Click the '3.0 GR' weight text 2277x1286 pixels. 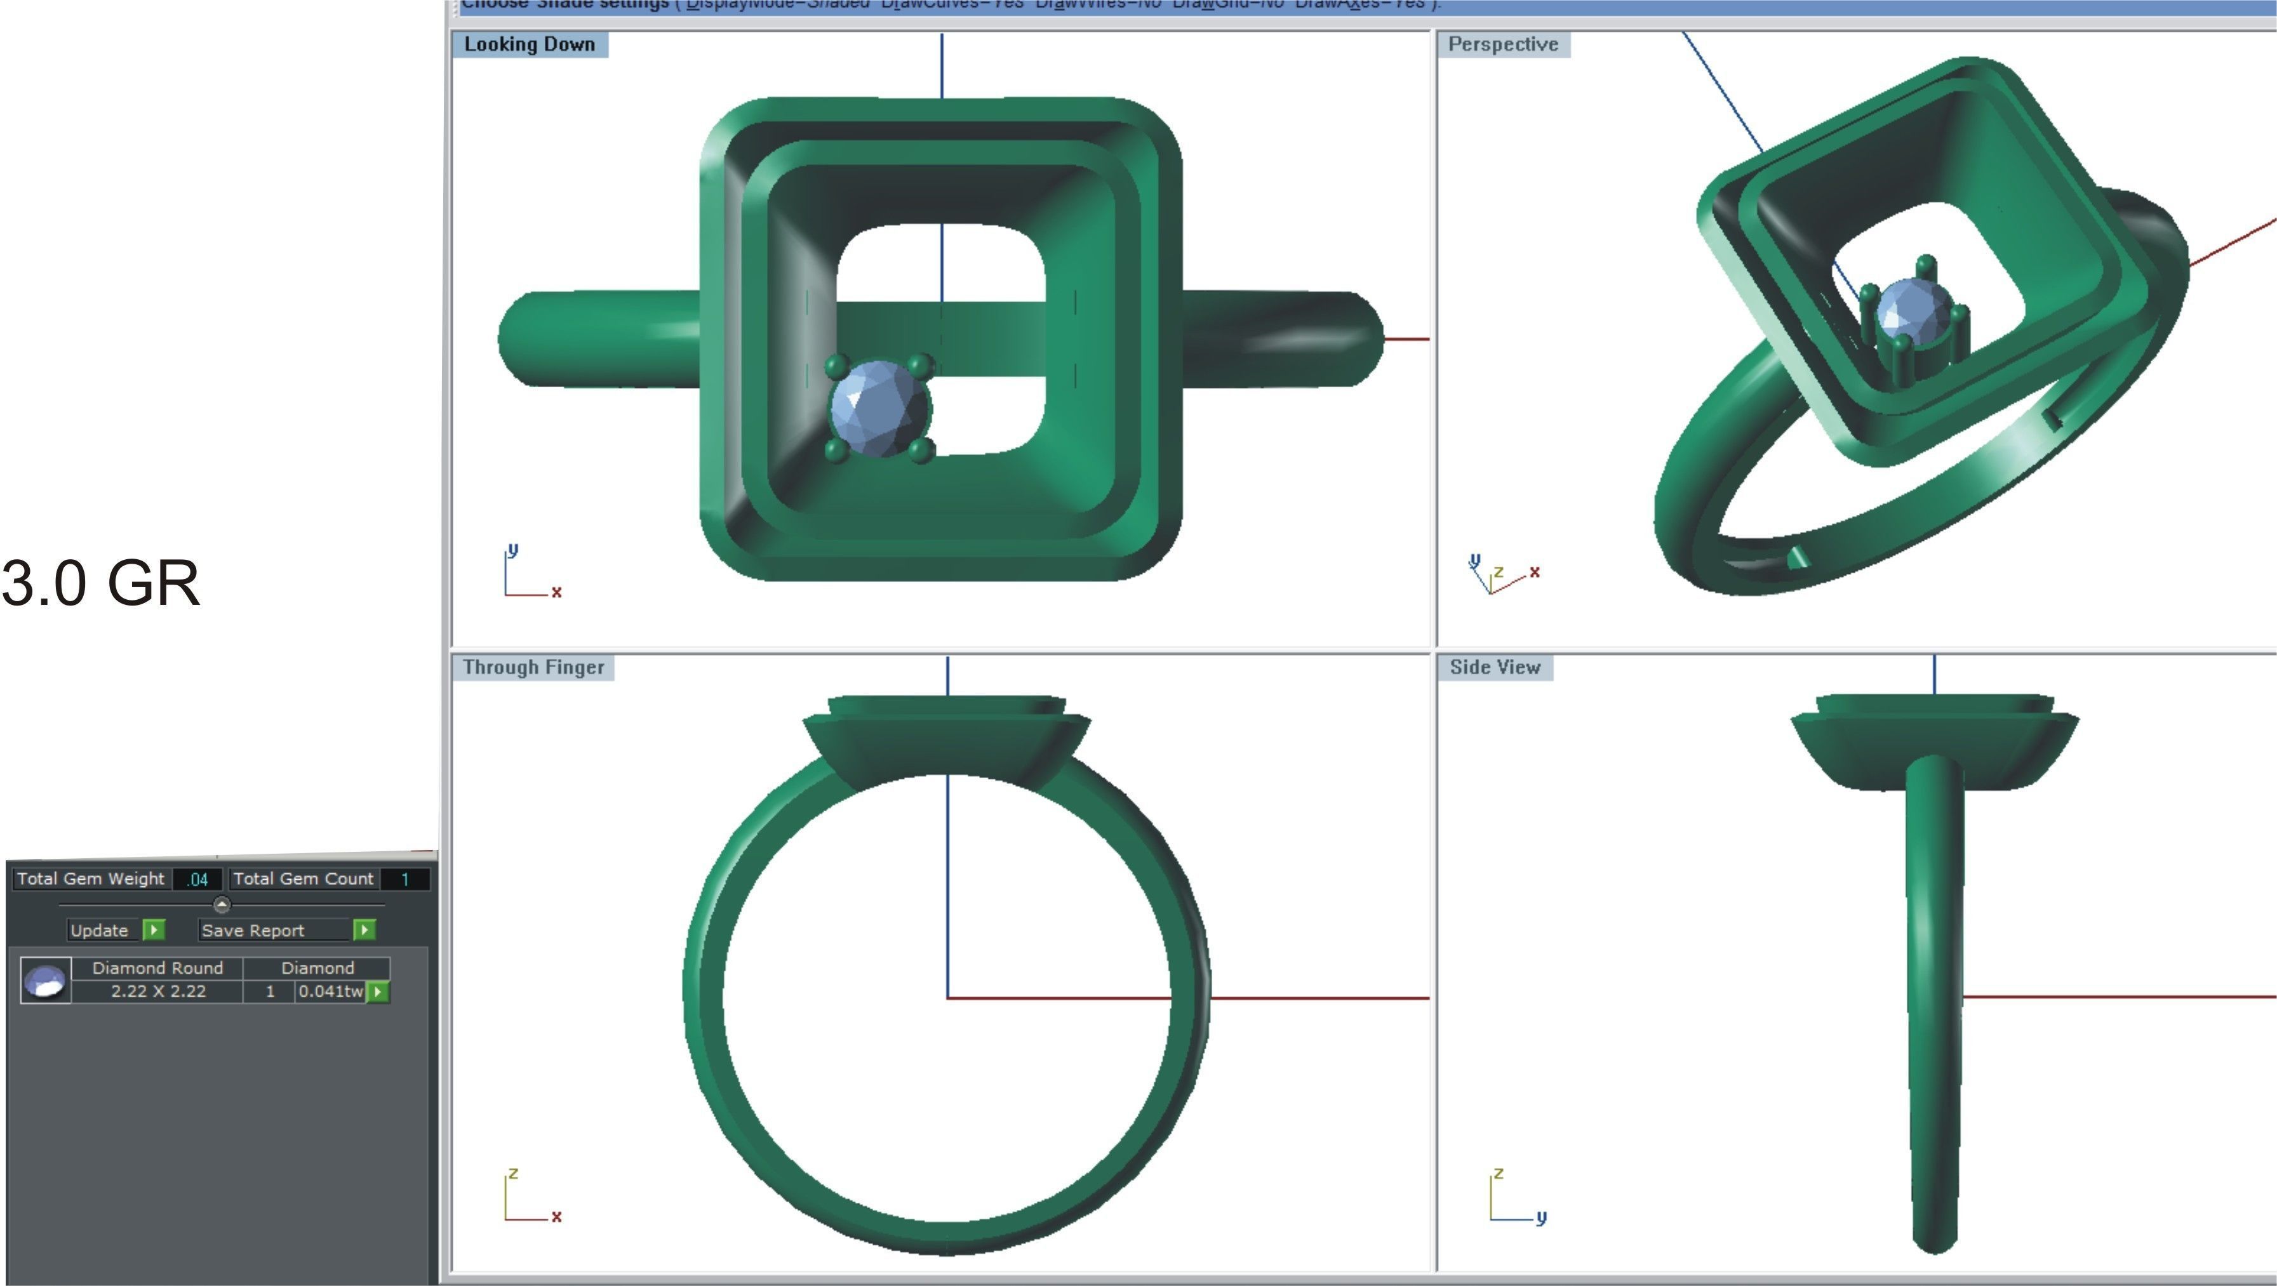click(101, 583)
